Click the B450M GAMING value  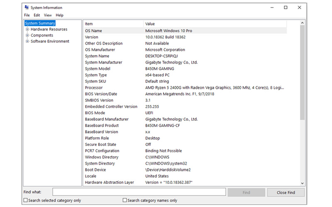tap(160, 69)
